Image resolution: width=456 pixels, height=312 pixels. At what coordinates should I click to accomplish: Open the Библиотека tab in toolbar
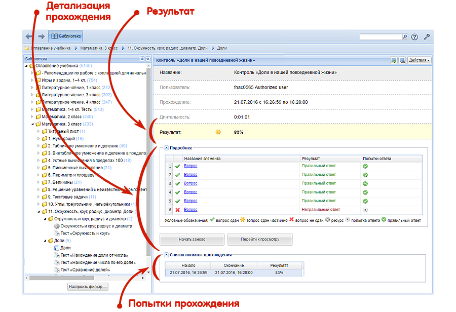(65, 36)
